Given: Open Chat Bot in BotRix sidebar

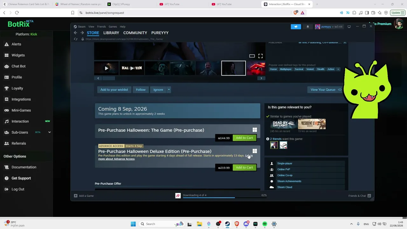Looking at the screenshot, I should pyautogui.click(x=18, y=66).
